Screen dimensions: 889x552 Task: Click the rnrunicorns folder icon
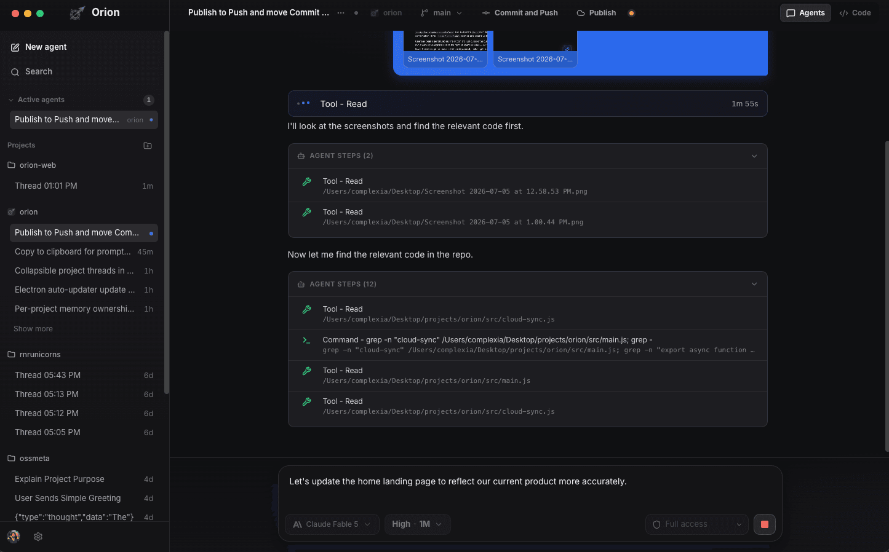pos(11,355)
